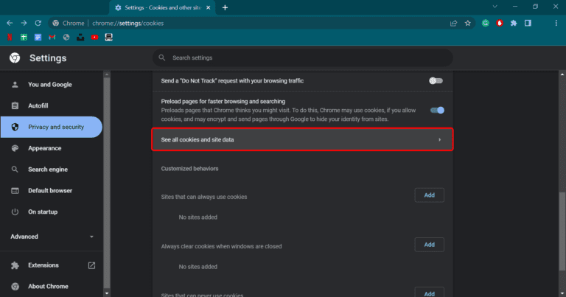Click the reload page button
The width and height of the screenshot is (566, 297).
click(38, 23)
